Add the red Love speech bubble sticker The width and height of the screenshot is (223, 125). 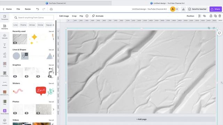[41, 91]
